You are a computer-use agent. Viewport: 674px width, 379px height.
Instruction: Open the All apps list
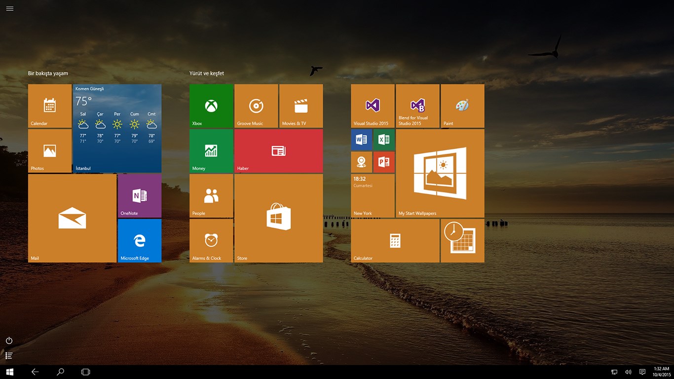(x=9, y=355)
